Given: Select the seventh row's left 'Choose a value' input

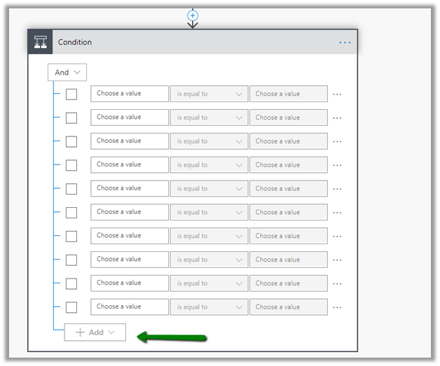Looking at the screenshot, I should click(130, 236).
